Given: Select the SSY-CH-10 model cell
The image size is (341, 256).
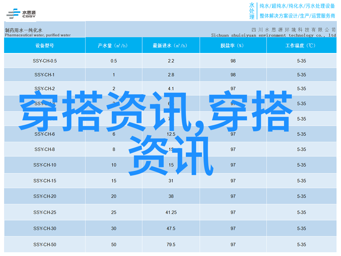Looking at the screenshot, I should tap(45, 165).
